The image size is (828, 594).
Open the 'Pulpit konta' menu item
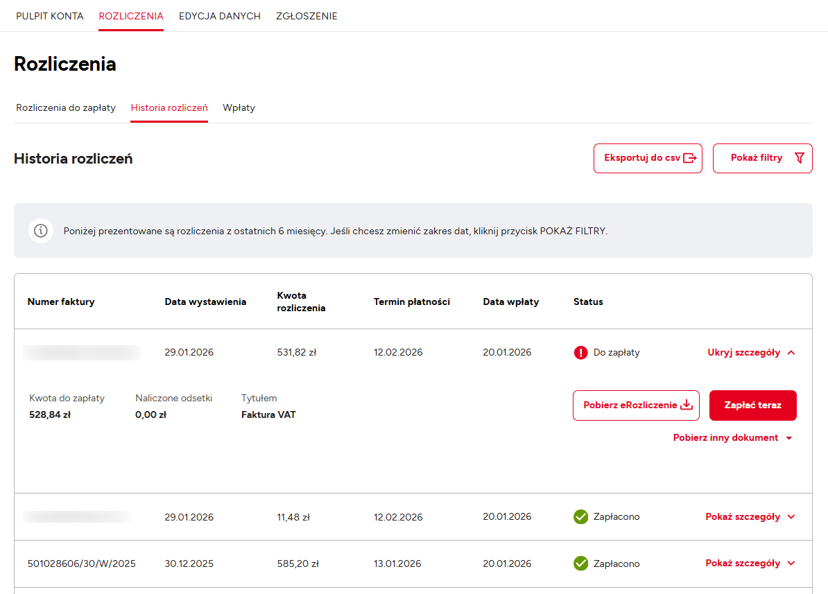[50, 16]
